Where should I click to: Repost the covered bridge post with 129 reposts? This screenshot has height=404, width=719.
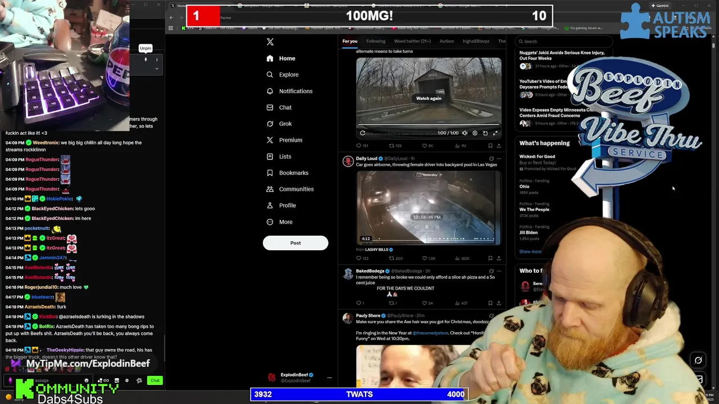pos(395,146)
